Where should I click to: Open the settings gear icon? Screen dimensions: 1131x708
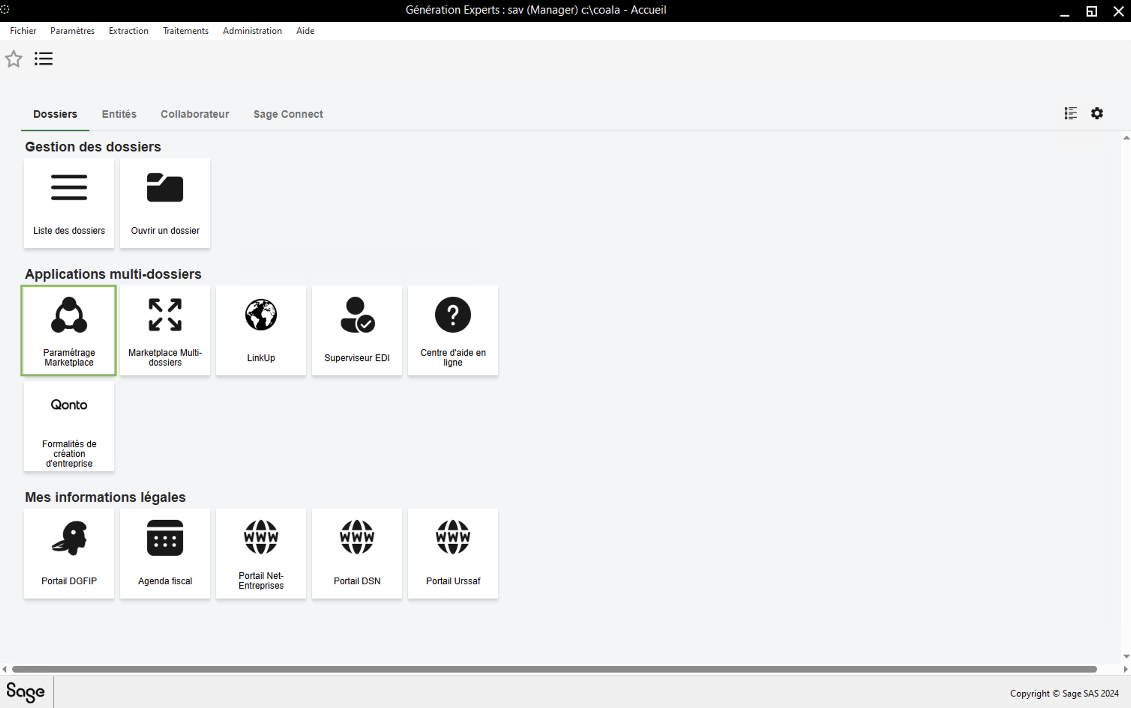(1097, 113)
